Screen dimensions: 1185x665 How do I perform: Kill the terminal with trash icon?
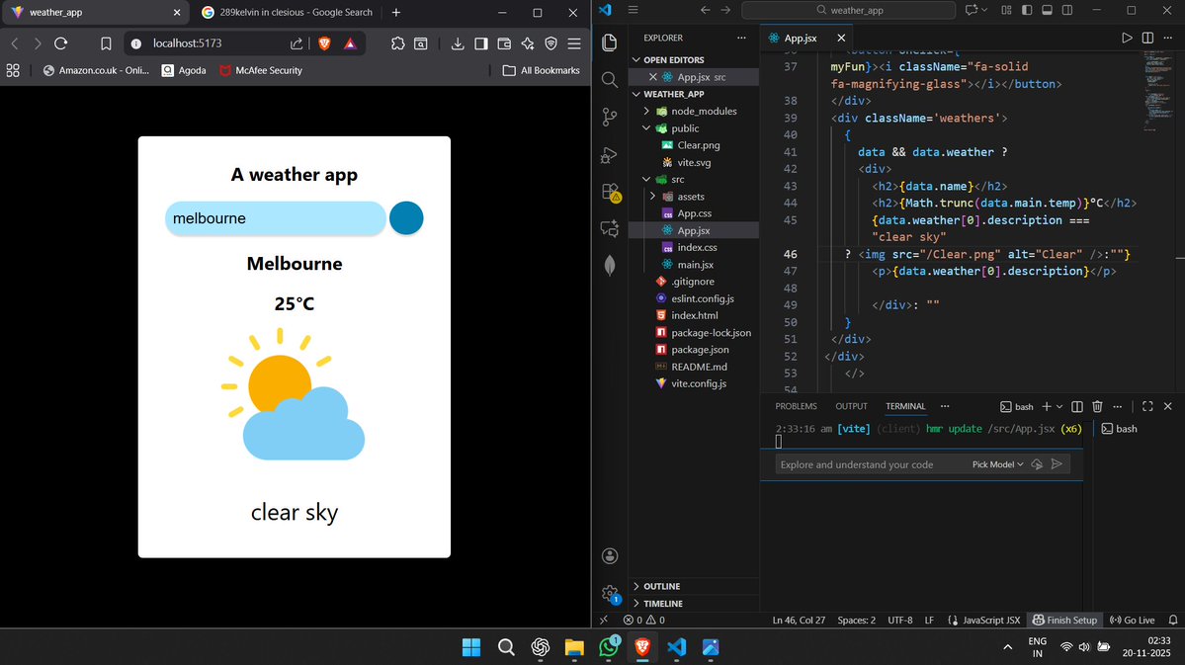tap(1097, 406)
